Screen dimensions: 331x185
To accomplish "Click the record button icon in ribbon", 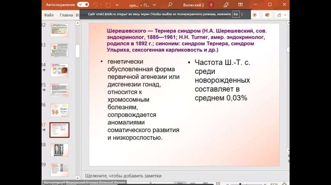I will pos(255,15).
